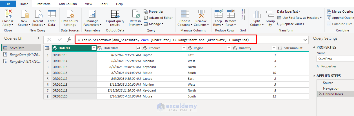
Task: Click the Keyboard cell in row 3
Action: [x=164, y=67]
